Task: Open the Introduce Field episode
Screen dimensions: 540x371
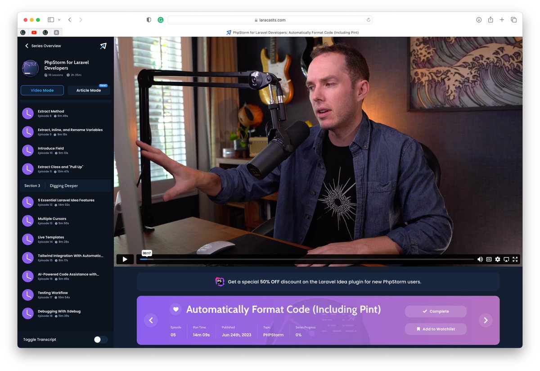Action: click(65, 150)
